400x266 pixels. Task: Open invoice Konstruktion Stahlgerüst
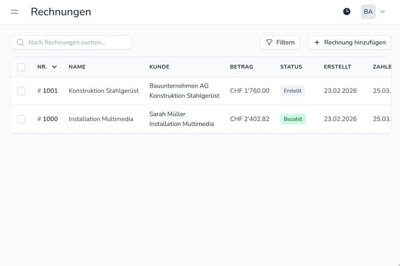click(103, 91)
